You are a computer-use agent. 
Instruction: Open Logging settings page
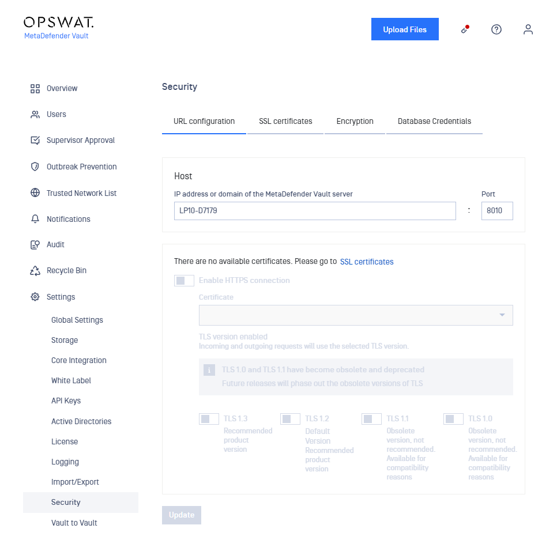pos(65,462)
